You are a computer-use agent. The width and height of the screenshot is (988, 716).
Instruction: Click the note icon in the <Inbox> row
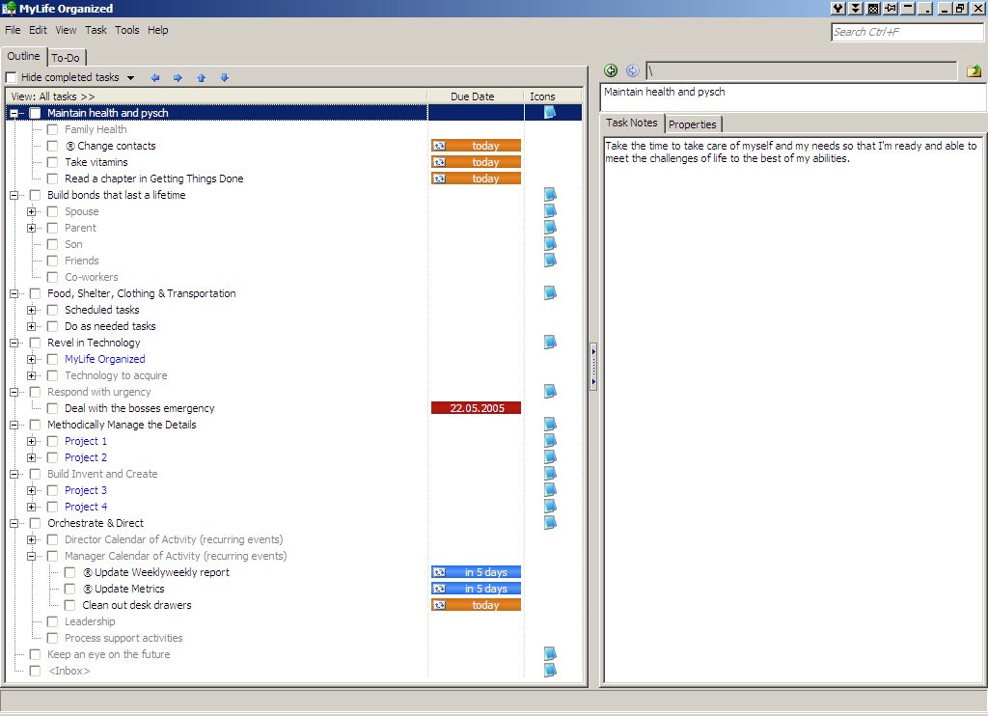550,670
